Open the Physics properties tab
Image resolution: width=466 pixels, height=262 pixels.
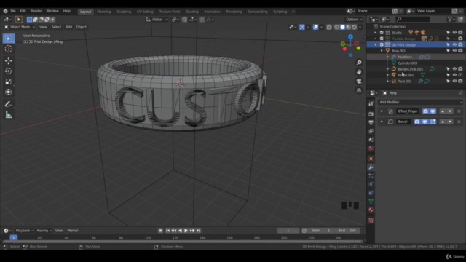click(x=371, y=184)
